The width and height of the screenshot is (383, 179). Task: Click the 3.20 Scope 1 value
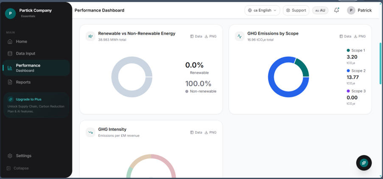352,57
